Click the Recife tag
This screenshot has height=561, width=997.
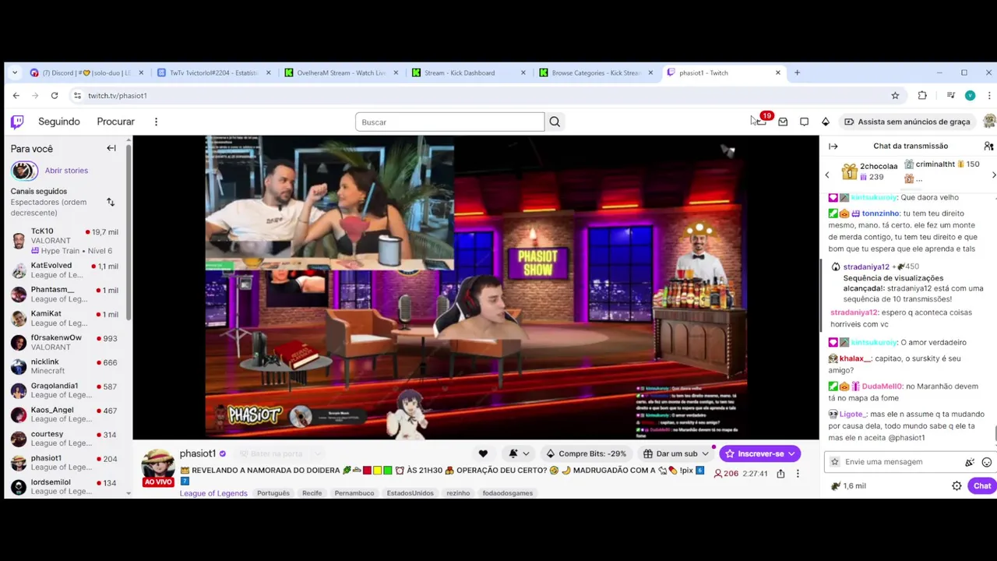pos(312,493)
